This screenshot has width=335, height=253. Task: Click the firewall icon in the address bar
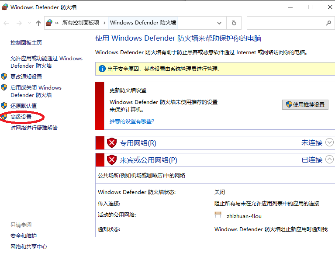pos(49,23)
